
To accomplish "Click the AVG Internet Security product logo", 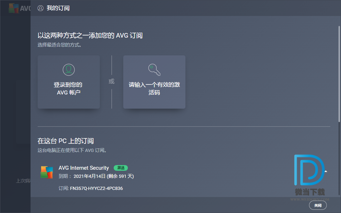I will 47,172.
